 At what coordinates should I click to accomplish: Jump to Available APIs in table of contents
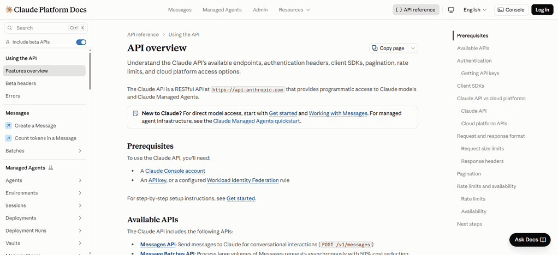[473, 48]
